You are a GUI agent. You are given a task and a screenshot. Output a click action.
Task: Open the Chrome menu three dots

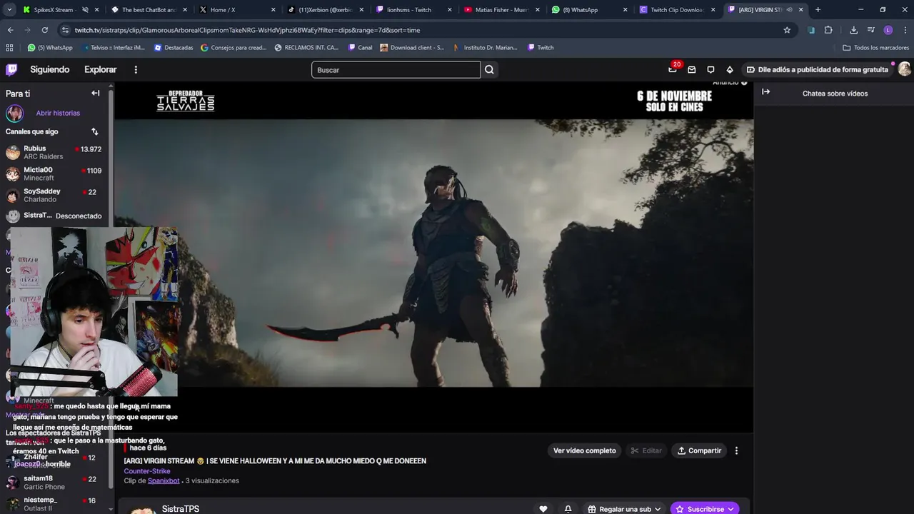point(905,30)
